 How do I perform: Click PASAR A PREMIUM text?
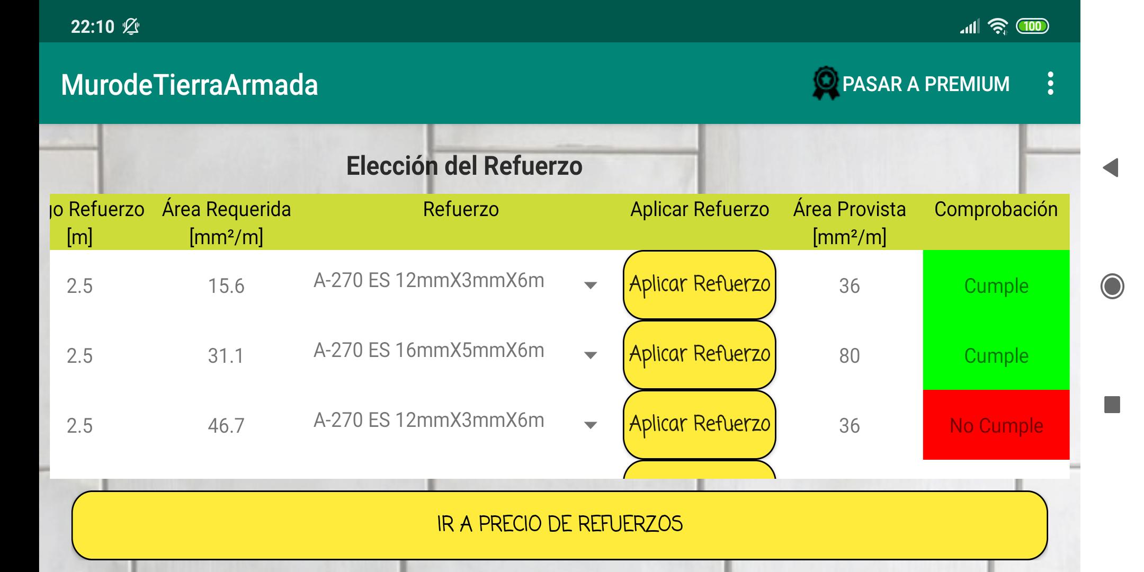pos(926,84)
